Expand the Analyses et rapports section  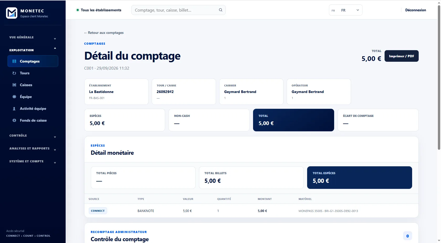(x=33, y=148)
